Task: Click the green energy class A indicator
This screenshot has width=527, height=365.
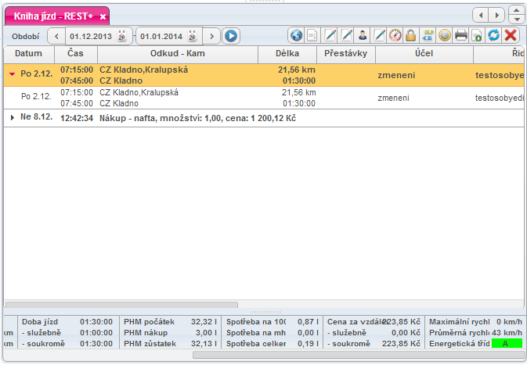Action: point(507,344)
